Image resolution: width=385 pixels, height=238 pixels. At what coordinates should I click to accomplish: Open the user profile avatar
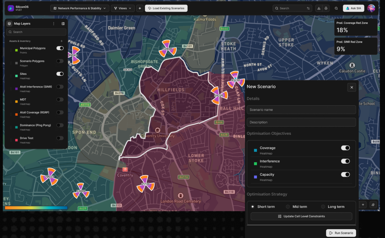pos(371,8)
